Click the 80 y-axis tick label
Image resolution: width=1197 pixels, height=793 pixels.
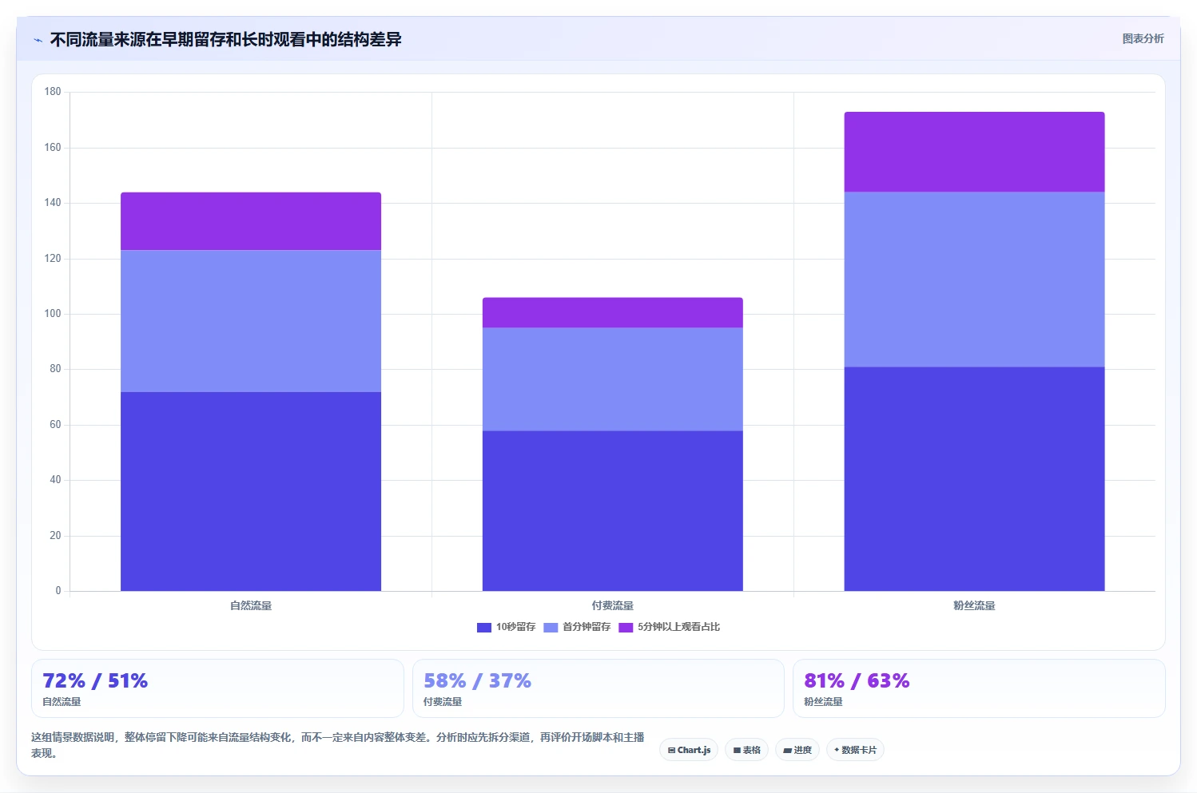tap(55, 369)
